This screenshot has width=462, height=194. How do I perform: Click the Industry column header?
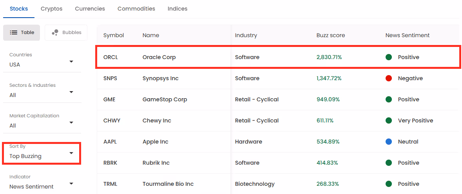[x=246, y=35]
